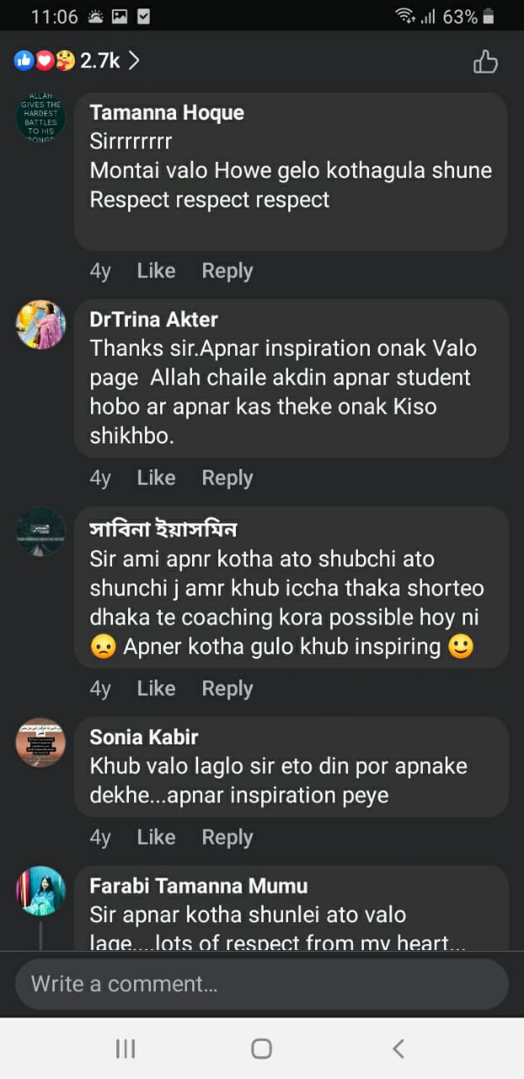This screenshot has height=1079, width=524.
Task: Tap Farabi Tamanna Mumu's avatar
Action: click(40, 891)
